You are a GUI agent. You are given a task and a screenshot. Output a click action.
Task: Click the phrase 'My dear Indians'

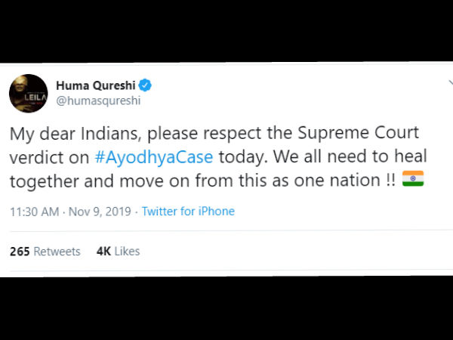[x=75, y=134]
